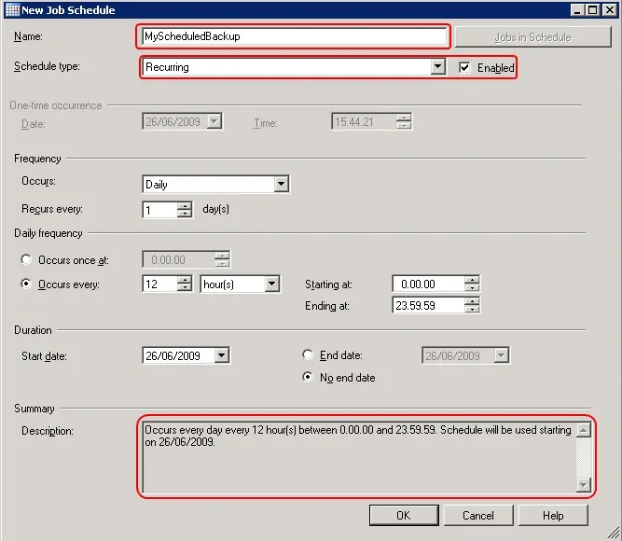Choose the 'End date' radio option

coord(308,355)
